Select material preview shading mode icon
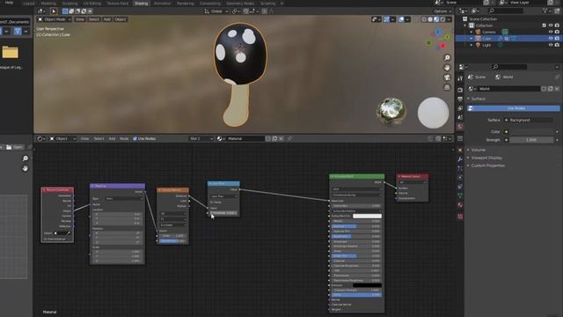563x317 pixels. click(436, 19)
